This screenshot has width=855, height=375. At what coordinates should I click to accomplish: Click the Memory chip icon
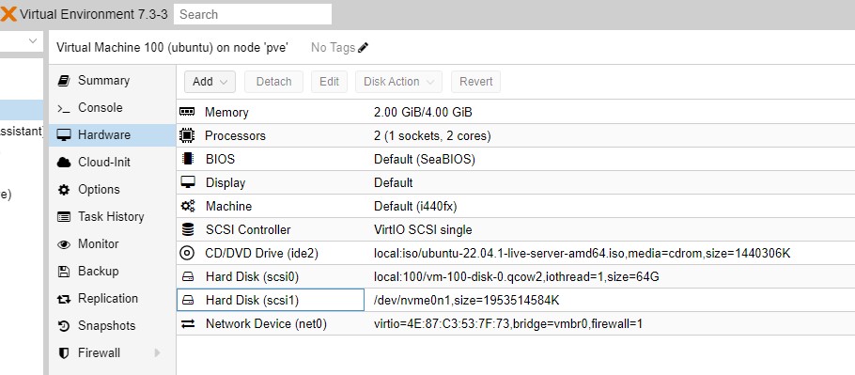(187, 112)
